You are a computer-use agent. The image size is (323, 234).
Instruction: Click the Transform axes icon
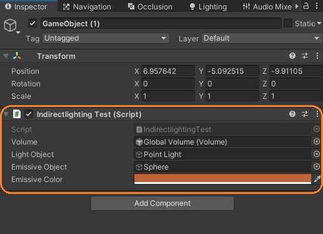[x=17, y=56]
